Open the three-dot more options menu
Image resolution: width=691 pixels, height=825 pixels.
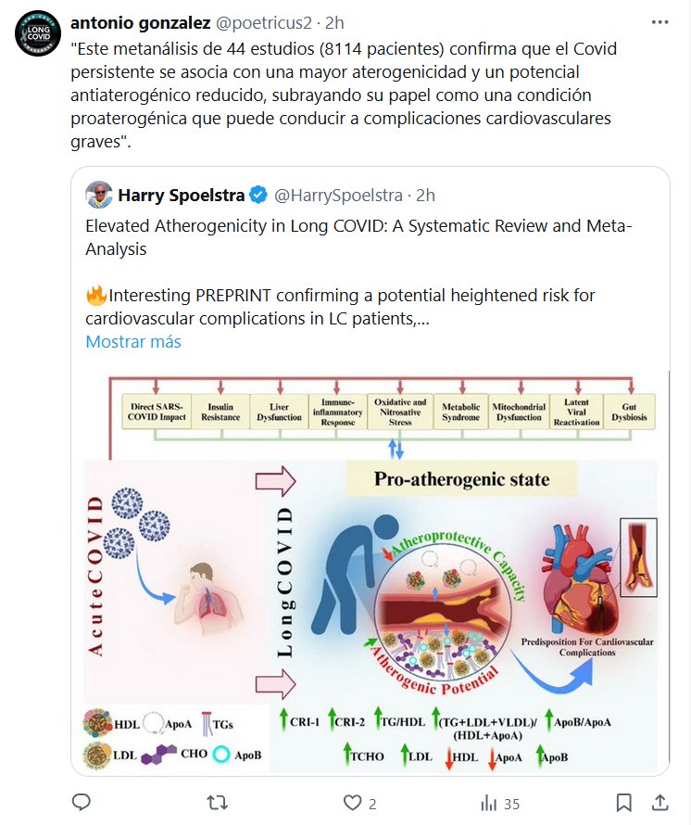point(660,21)
